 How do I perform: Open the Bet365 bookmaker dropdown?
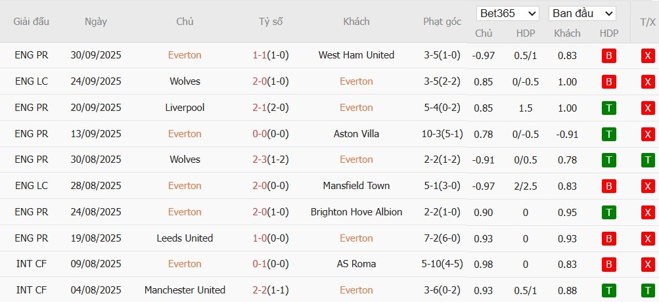click(x=508, y=13)
